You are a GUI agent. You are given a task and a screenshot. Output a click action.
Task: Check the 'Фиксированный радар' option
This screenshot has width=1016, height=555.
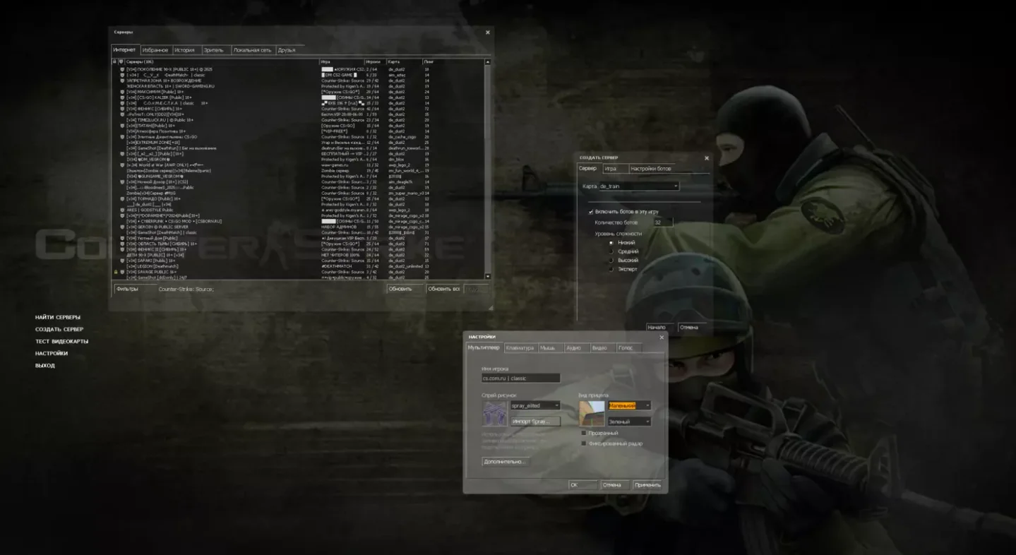[x=583, y=443]
